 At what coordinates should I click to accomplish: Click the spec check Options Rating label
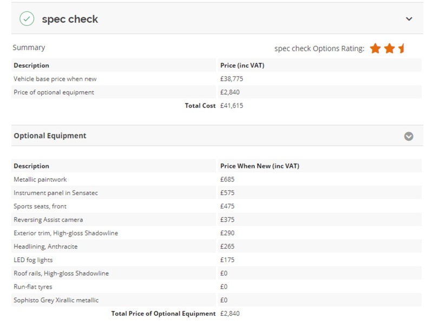point(319,48)
